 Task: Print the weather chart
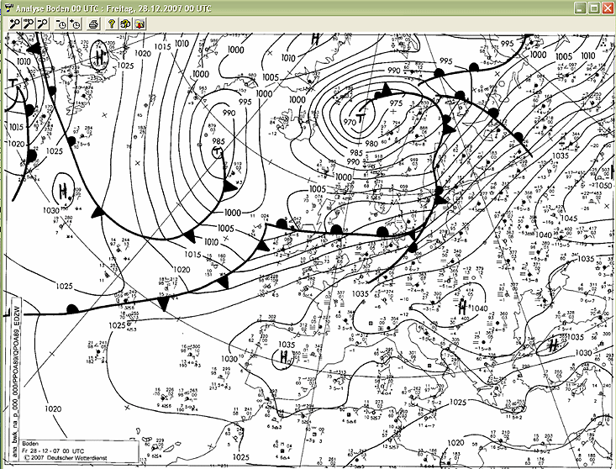(93, 24)
